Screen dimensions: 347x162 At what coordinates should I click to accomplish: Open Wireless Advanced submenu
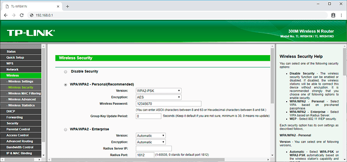coord(21,99)
